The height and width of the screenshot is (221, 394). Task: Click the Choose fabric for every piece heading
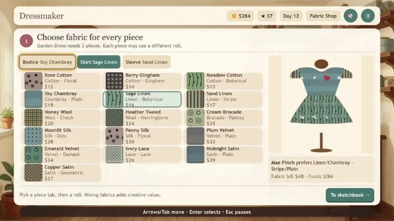pos(90,37)
